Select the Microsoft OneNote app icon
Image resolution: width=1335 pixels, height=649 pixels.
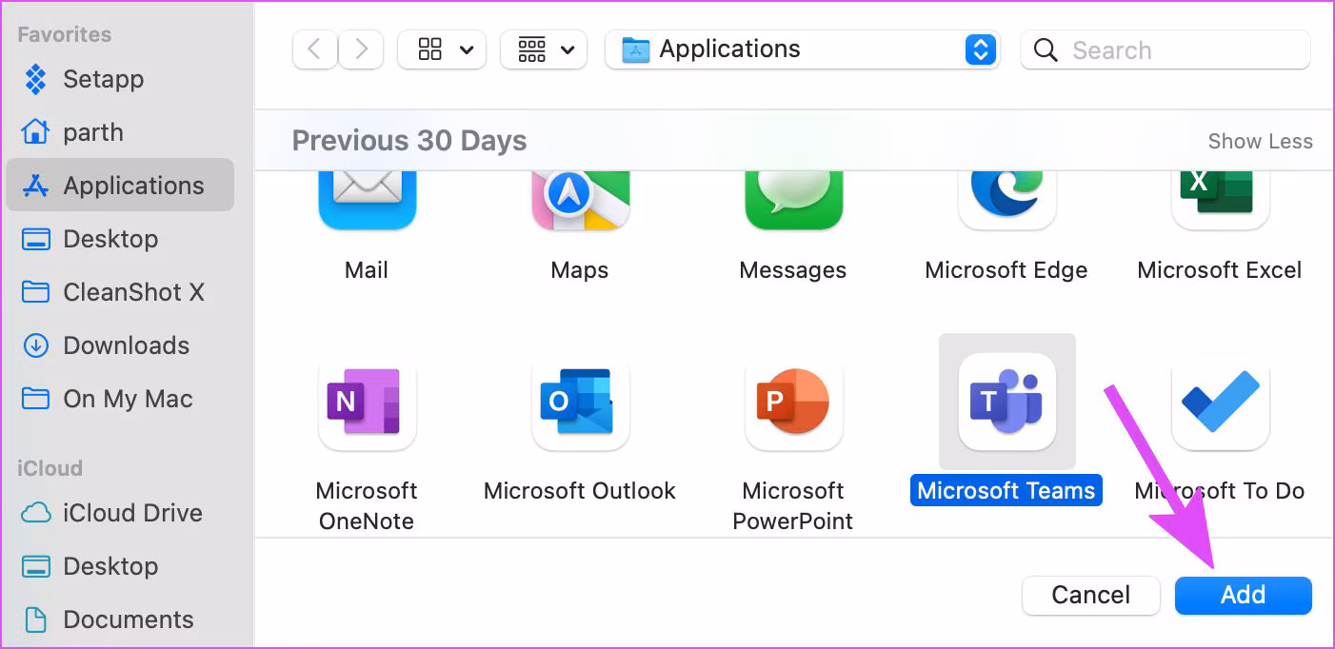point(367,402)
